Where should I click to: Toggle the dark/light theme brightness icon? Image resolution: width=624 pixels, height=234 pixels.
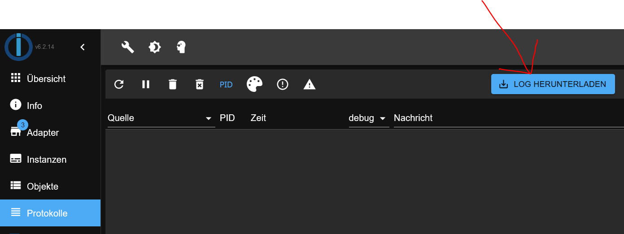155,47
